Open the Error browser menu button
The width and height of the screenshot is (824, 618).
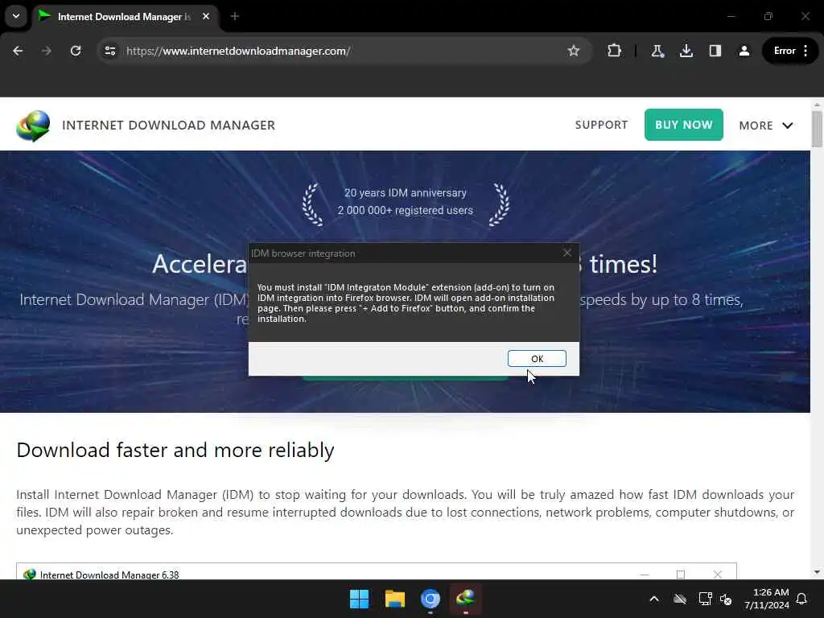click(x=791, y=51)
